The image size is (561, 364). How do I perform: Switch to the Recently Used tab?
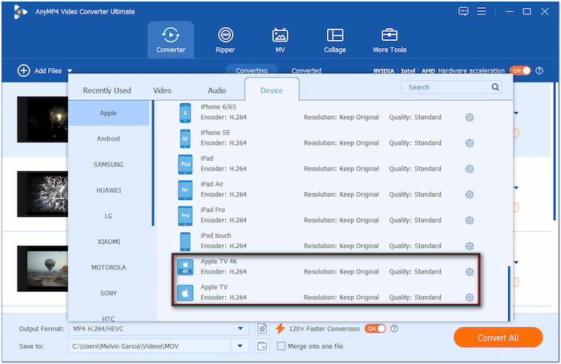pos(107,90)
